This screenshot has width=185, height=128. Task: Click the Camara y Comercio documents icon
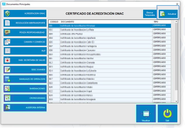pos(7,42)
